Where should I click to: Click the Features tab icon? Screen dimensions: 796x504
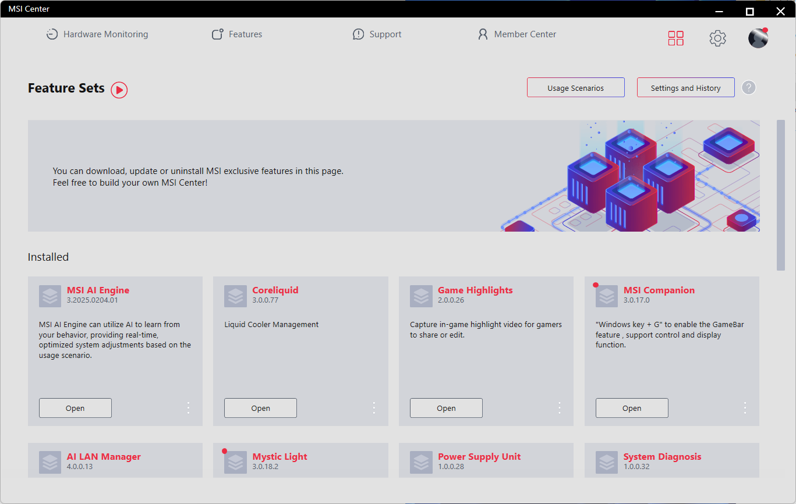click(218, 34)
